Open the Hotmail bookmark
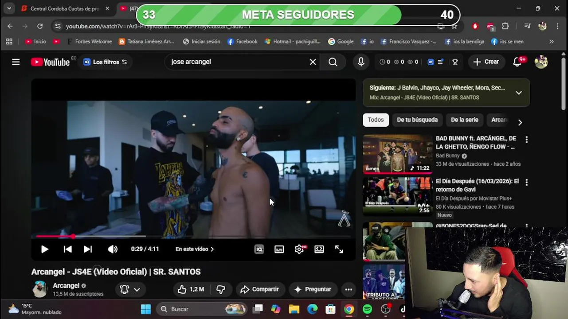This screenshot has width=568, height=319. 293,42
